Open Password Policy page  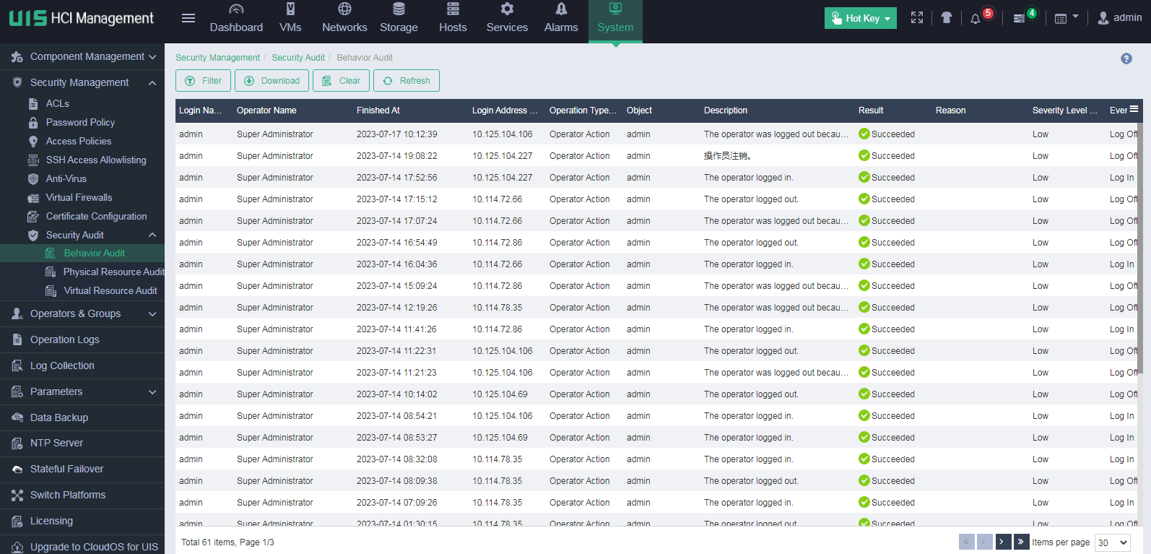click(x=80, y=122)
